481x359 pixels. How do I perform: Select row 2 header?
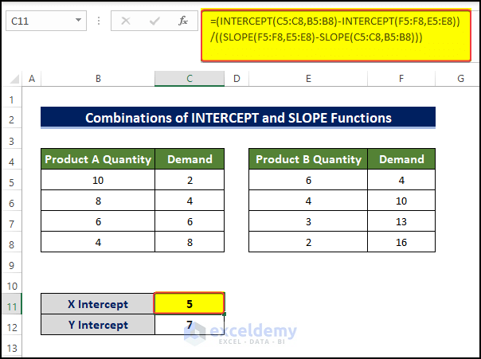click(11, 119)
